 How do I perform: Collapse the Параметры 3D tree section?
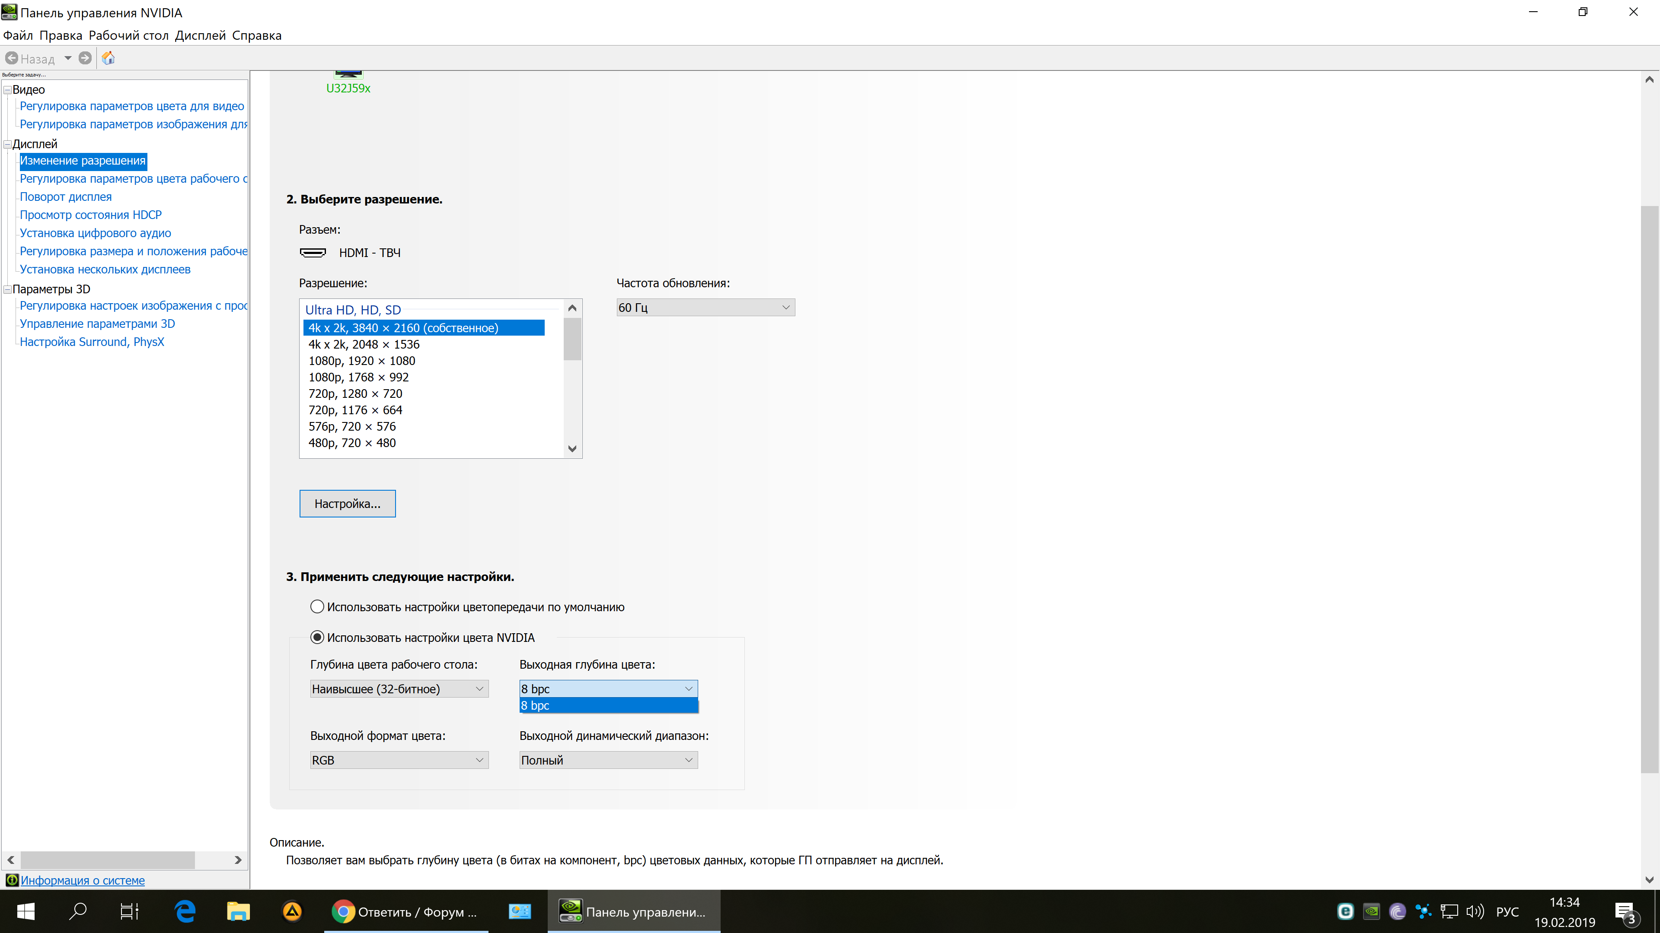[x=8, y=289]
